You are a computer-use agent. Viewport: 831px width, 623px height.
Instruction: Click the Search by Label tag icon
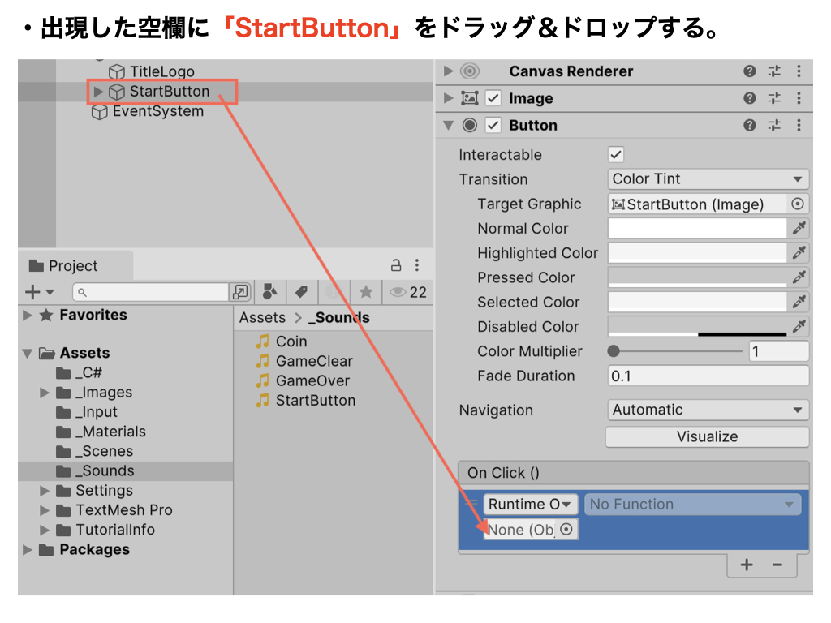point(301,292)
